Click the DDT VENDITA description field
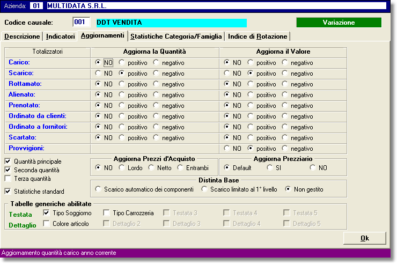The image size is (397, 264). [x=172, y=23]
